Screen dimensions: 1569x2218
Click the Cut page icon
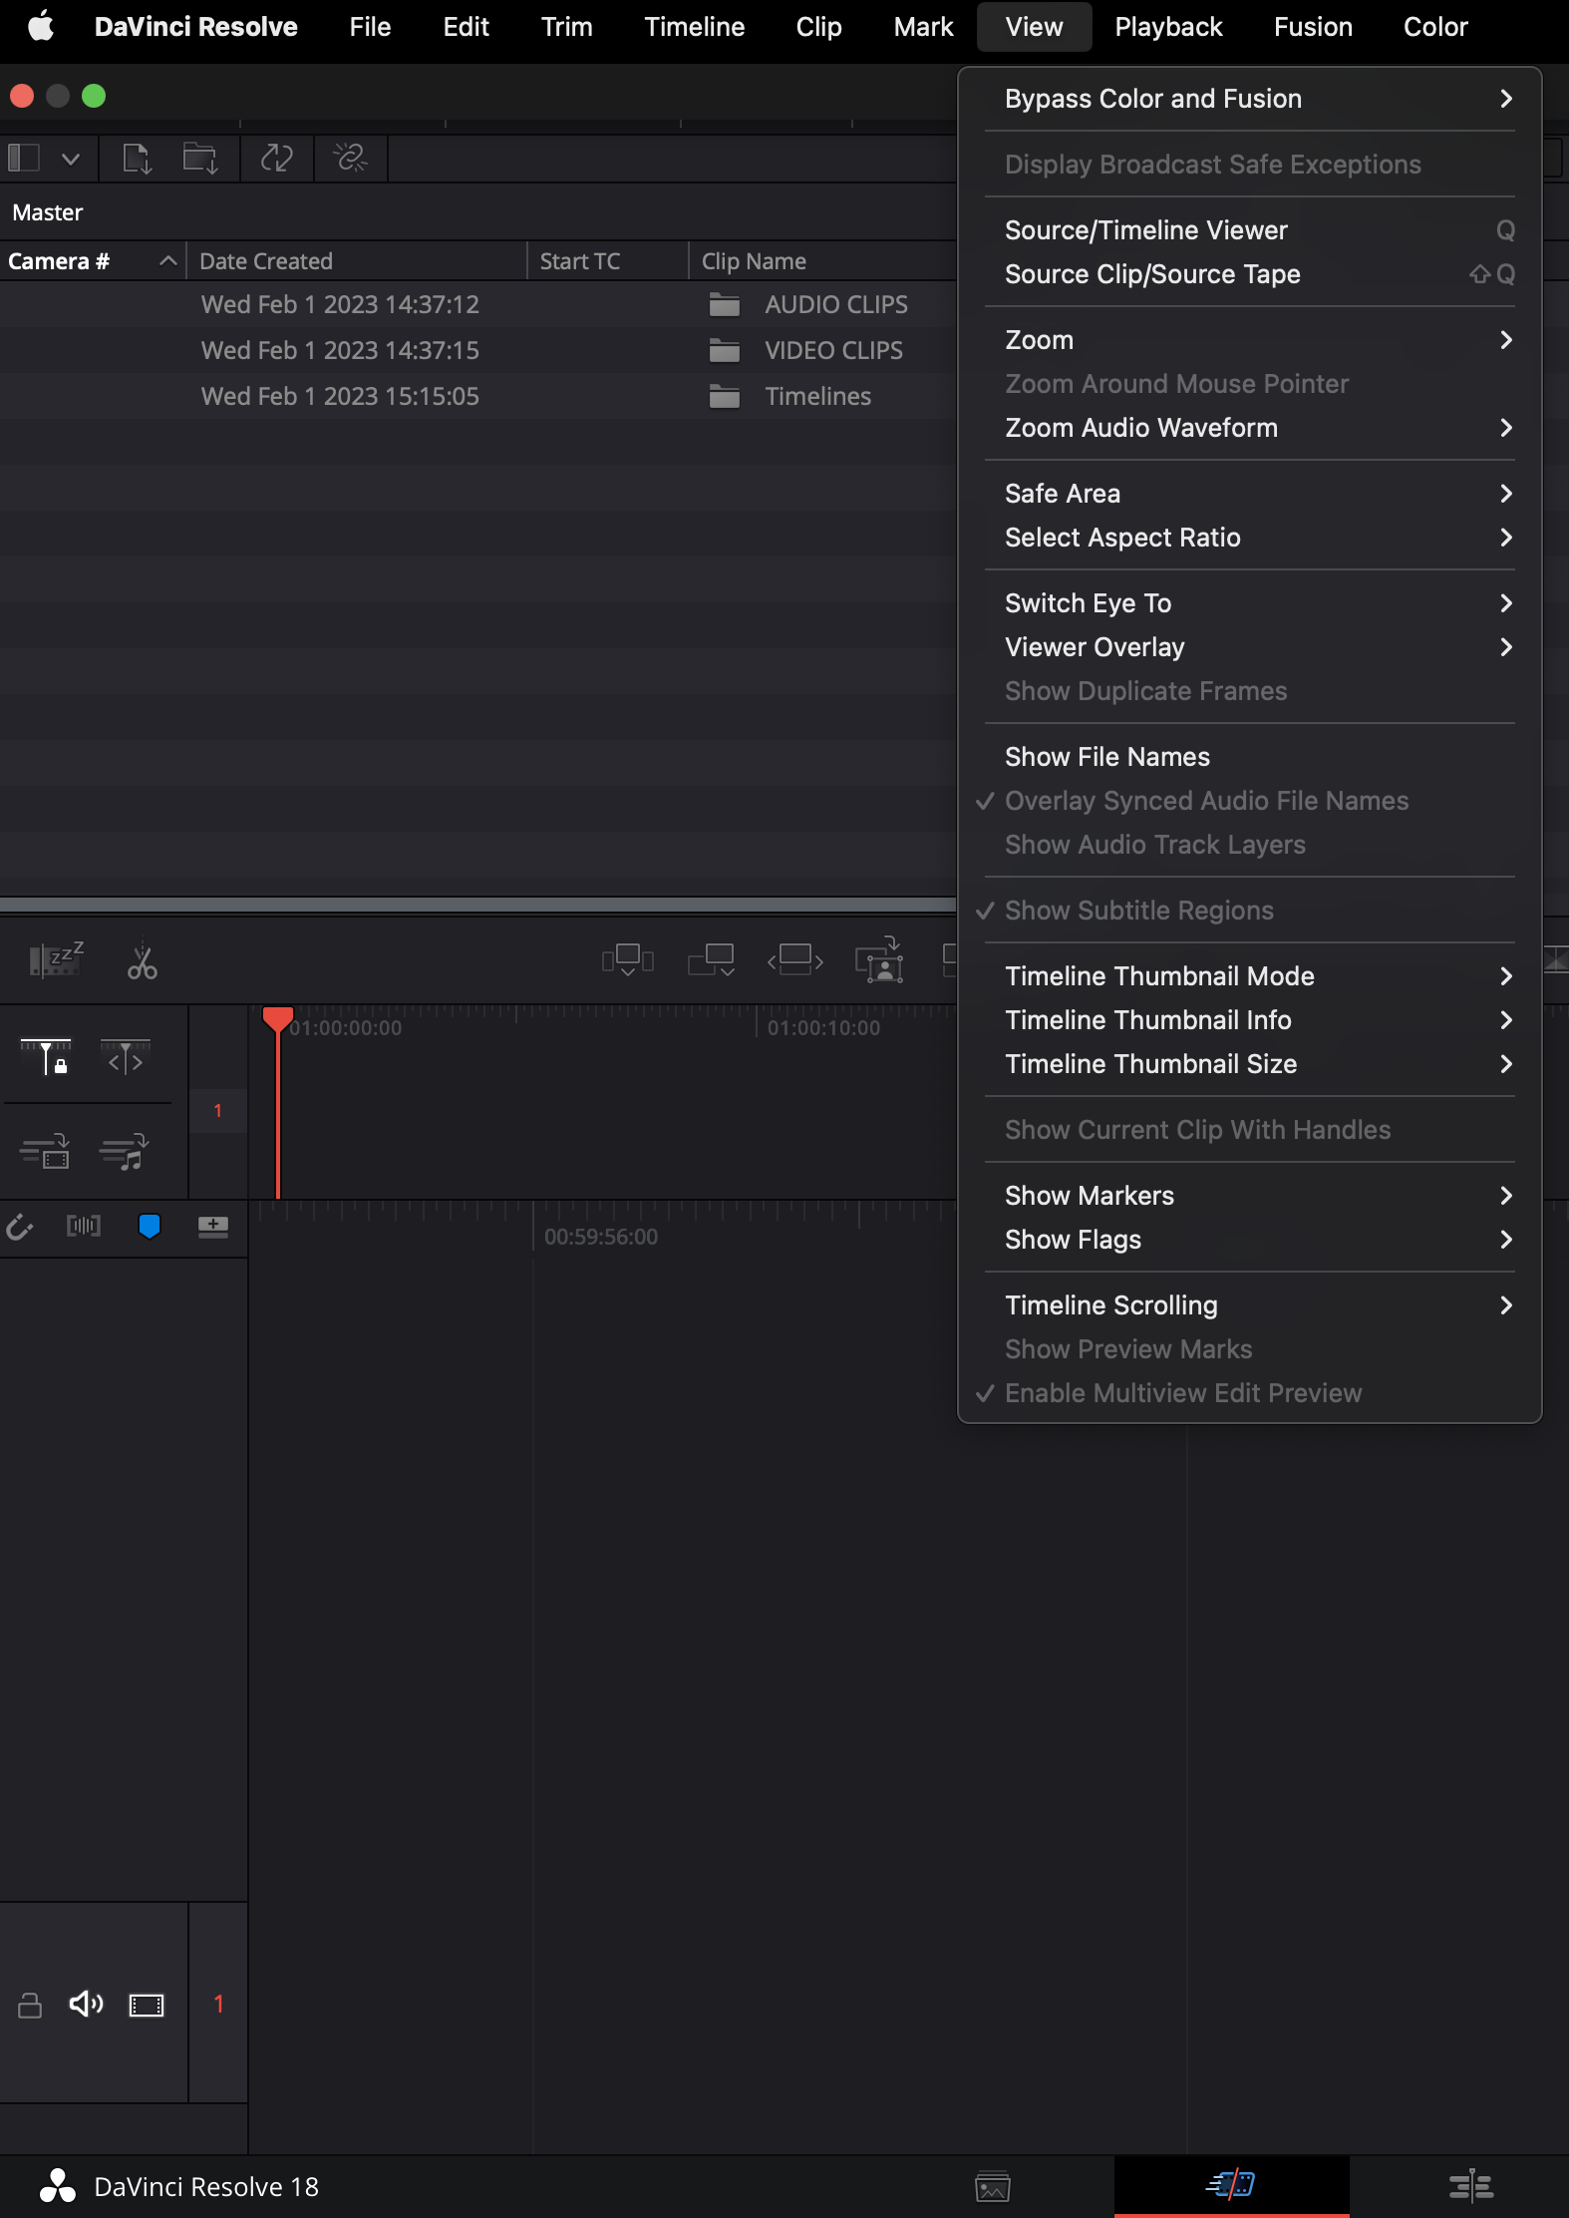(1231, 2185)
